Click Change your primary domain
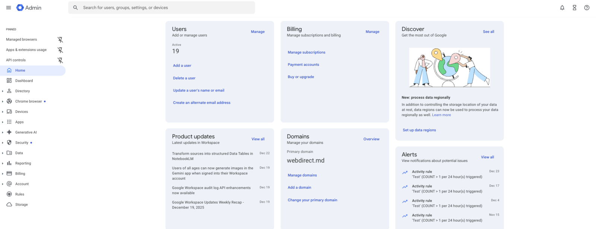 pos(312,200)
